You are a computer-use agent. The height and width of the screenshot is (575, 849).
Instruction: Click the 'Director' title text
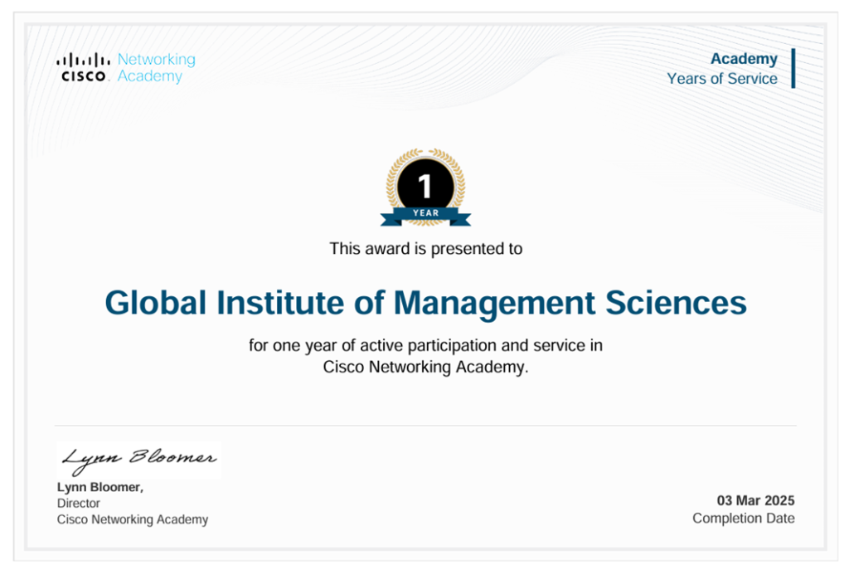tap(79, 503)
